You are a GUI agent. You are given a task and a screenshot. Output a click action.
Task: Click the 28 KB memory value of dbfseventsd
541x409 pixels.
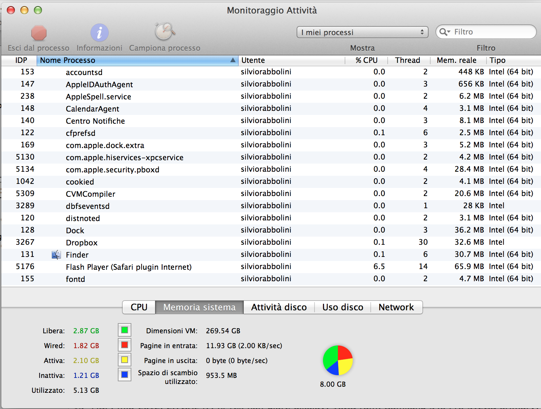474,206
